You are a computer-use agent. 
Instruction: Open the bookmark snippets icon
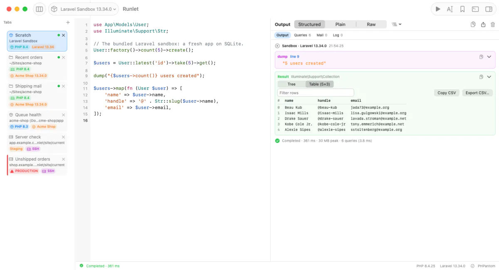(x=462, y=9)
